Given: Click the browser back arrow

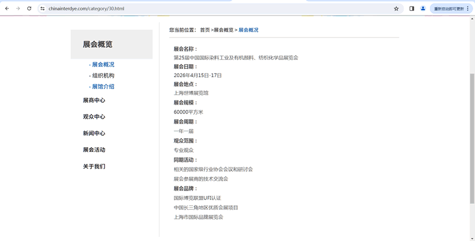Looking at the screenshot, I should (x=7, y=9).
